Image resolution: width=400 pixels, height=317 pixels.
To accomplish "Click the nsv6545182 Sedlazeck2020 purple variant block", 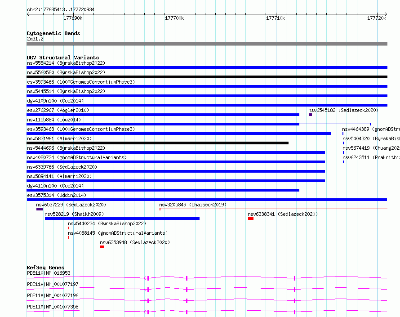I will coord(310,115).
